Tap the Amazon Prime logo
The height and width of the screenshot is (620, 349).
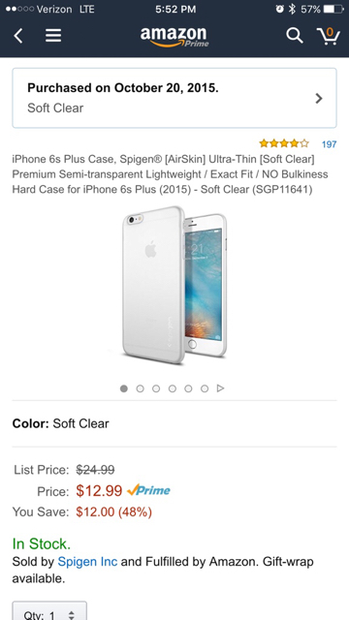(174, 37)
